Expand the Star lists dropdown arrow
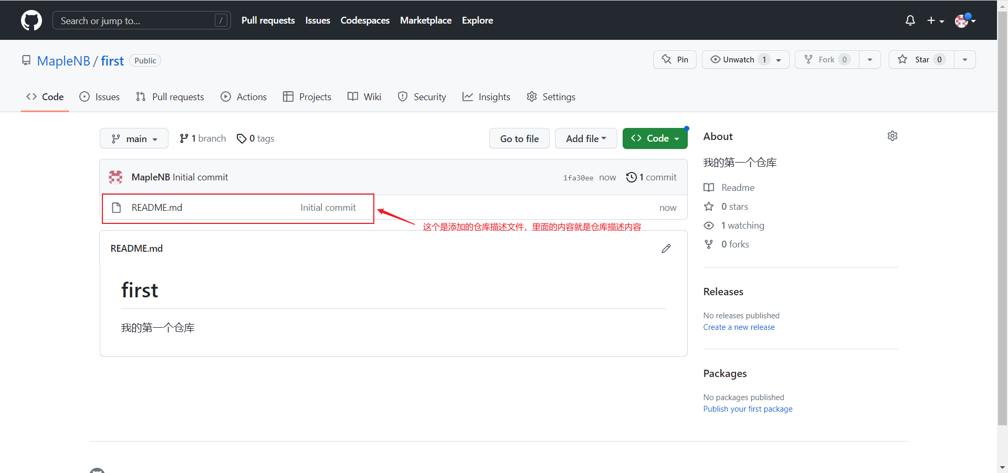Viewport: 1008px width, 473px height. point(965,59)
